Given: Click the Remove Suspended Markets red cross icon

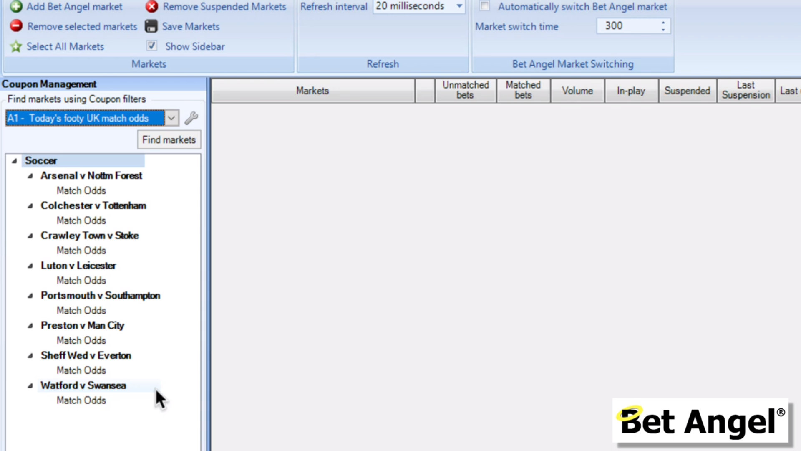Looking at the screenshot, I should [x=152, y=7].
